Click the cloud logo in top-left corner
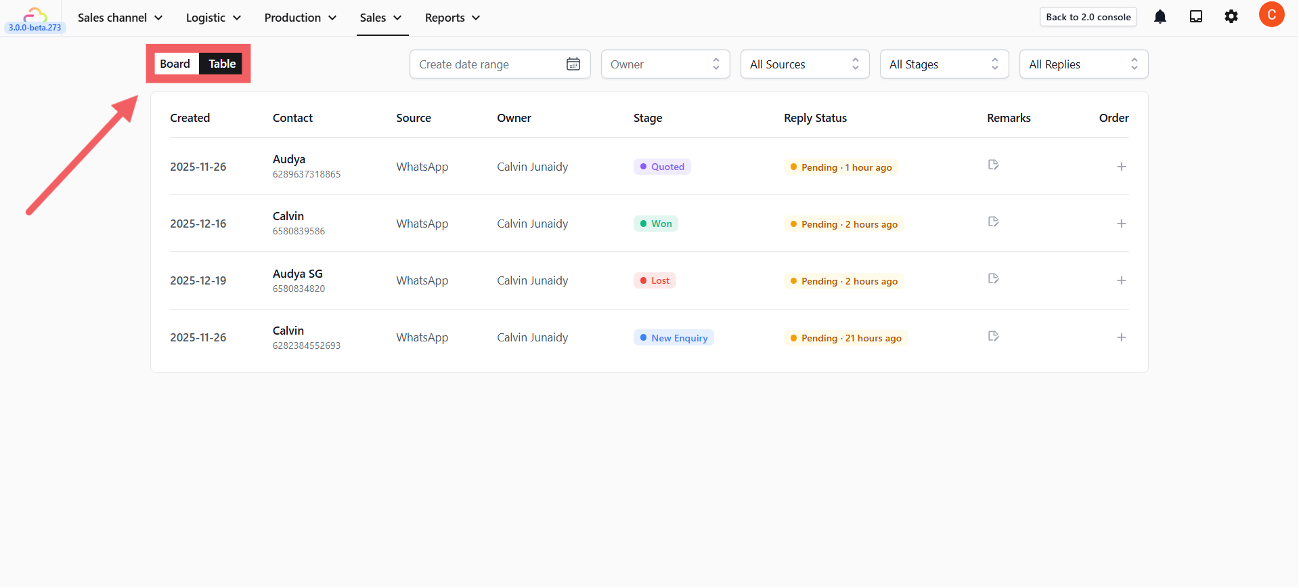Image resolution: width=1299 pixels, height=588 pixels. (35, 14)
